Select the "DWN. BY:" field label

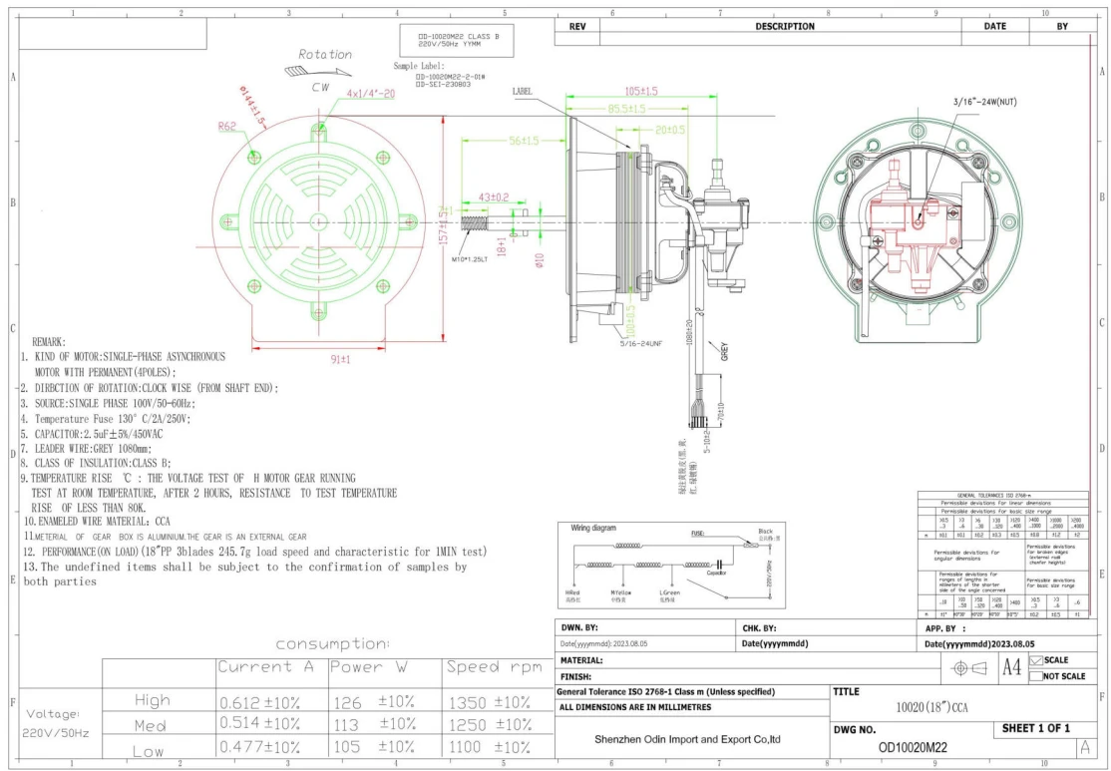[579, 628]
